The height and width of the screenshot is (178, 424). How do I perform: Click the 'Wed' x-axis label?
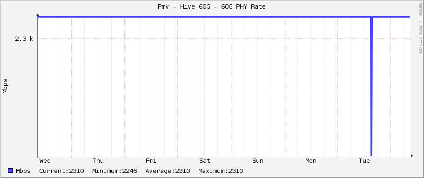(45, 161)
